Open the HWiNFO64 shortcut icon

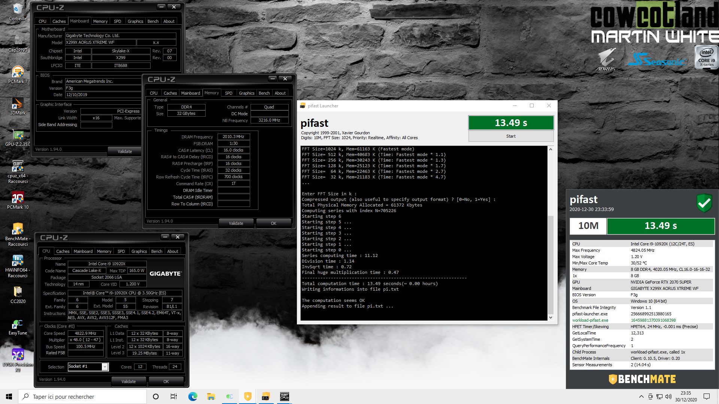18,266
